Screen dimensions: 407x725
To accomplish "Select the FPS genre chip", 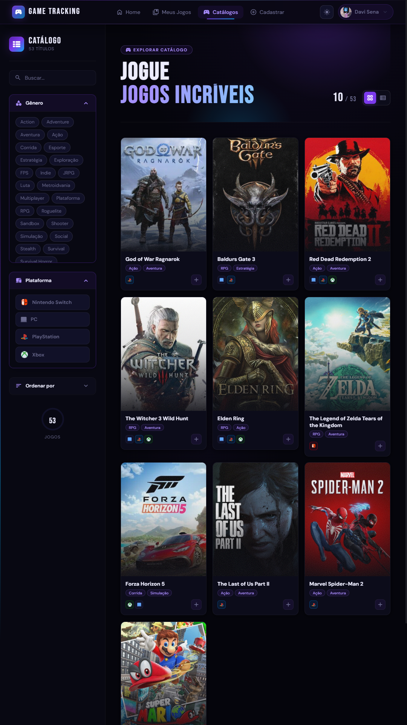I will [x=24, y=173].
